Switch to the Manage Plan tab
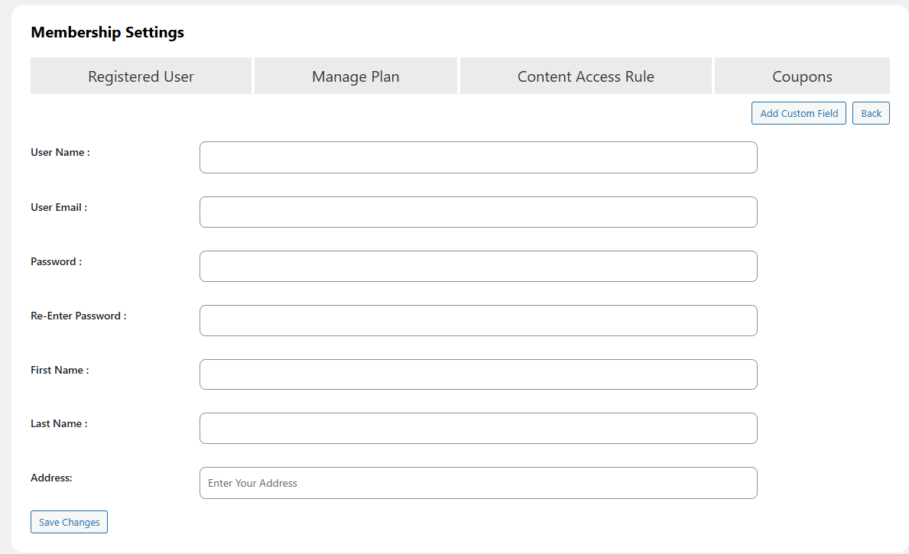Screen dimensions: 909x554 coord(355,76)
